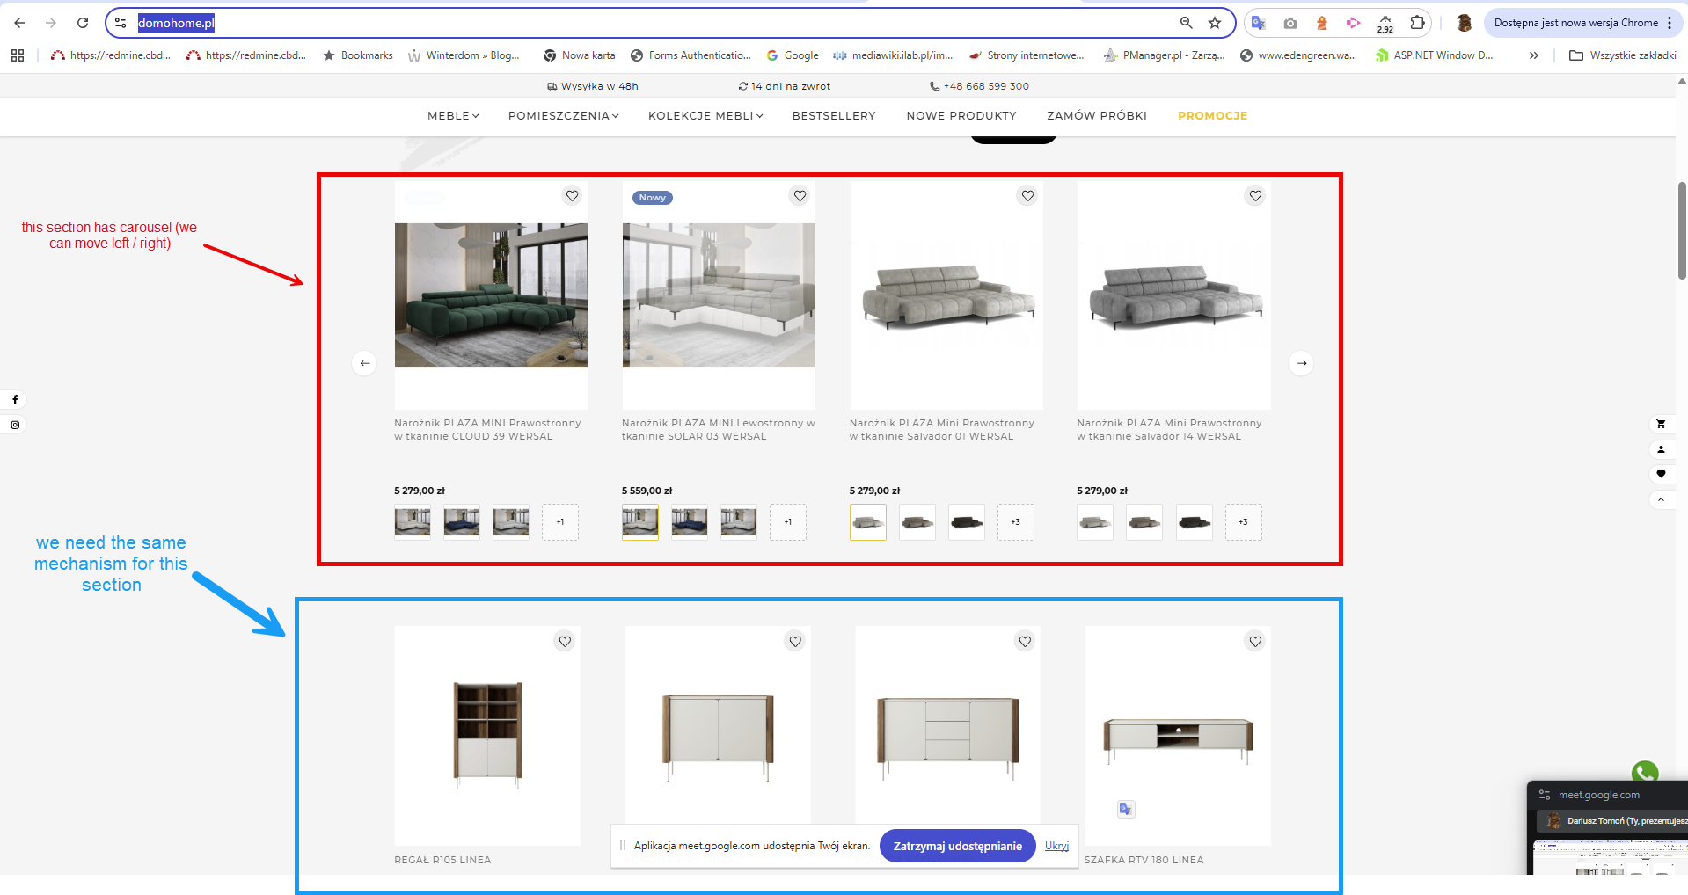Click the Zatrzymaj udostępnianie button

(x=957, y=846)
